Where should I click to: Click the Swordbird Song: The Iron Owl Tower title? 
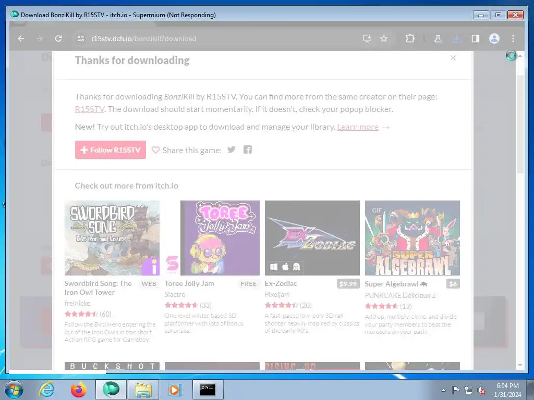pyautogui.click(x=98, y=287)
